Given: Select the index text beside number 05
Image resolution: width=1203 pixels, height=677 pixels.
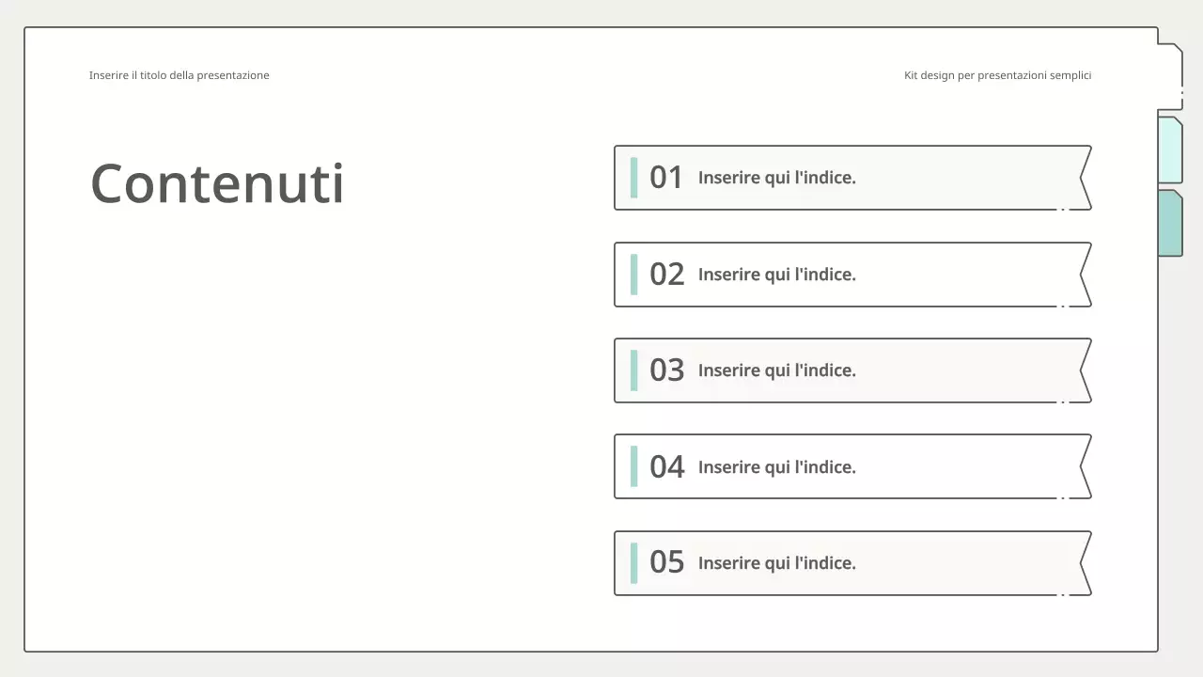Looking at the screenshot, I should click(776, 563).
